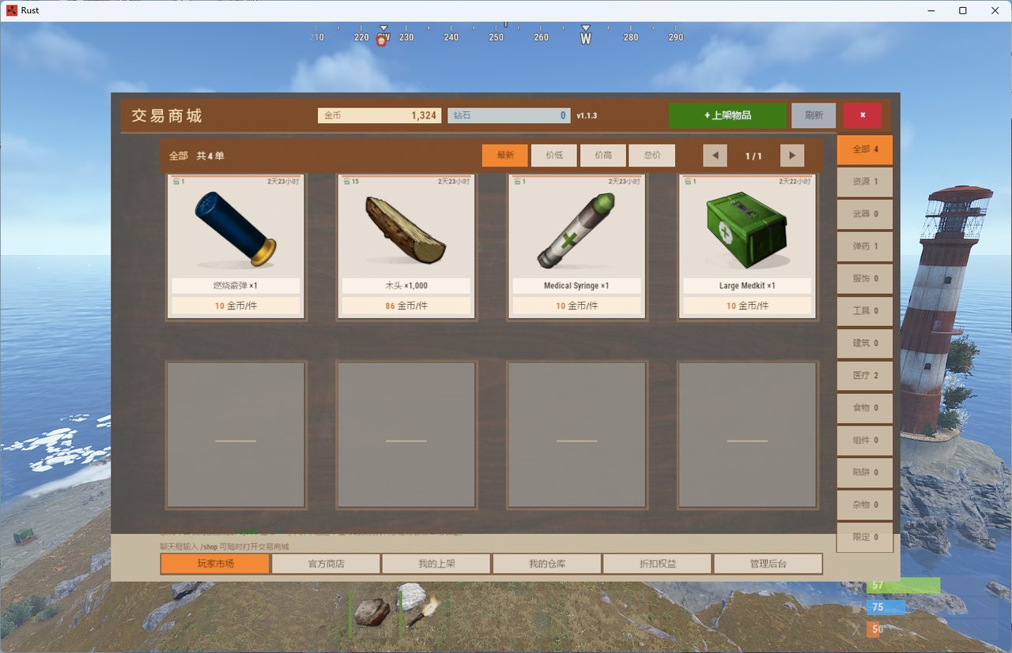Filter by 武器 category
1012x653 pixels.
tap(865, 214)
